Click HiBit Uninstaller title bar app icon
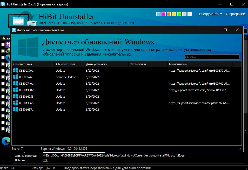This screenshot has width=248, height=170. (3, 4)
